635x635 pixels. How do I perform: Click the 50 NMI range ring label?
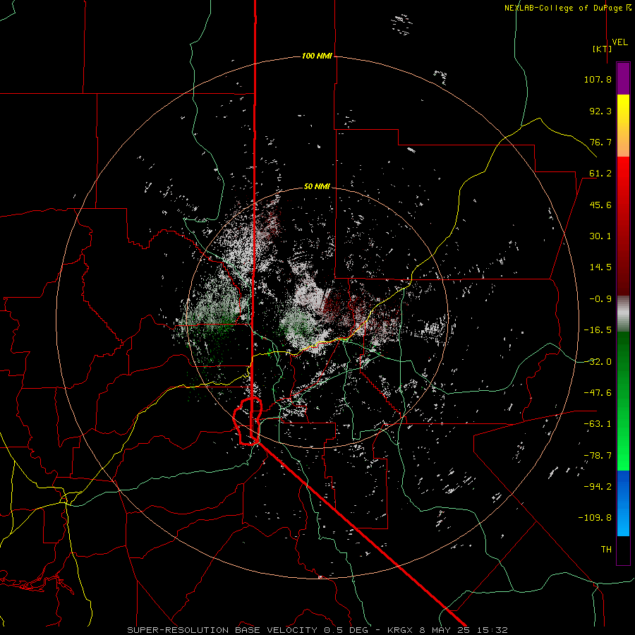click(x=317, y=186)
